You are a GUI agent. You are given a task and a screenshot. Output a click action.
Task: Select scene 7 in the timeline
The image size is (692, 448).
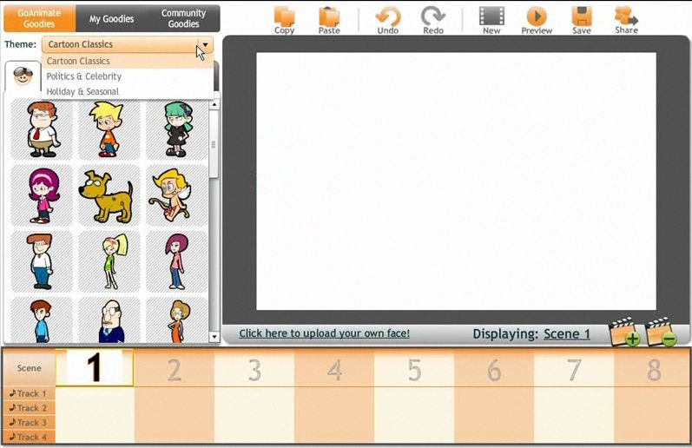pyautogui.click(x=574, y=369)
